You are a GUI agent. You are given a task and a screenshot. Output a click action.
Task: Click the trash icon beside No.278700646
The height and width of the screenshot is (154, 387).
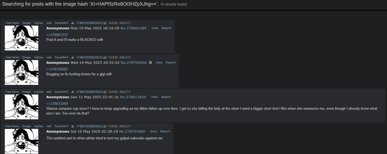pyautogui.click(x=150, y=62)
